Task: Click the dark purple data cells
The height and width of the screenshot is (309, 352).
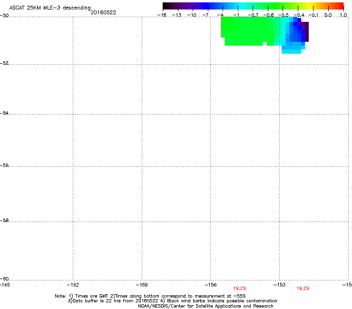Action: 306,31
